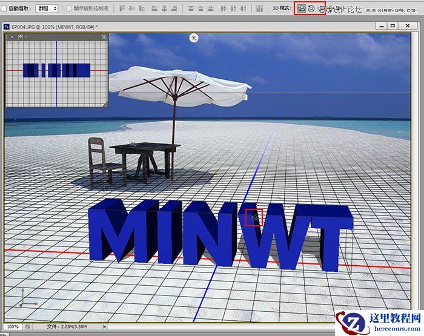This screenshot has width=424, height=336.
Task: Select the EP004.JPG document tab title
Action: tap(55, 27)
